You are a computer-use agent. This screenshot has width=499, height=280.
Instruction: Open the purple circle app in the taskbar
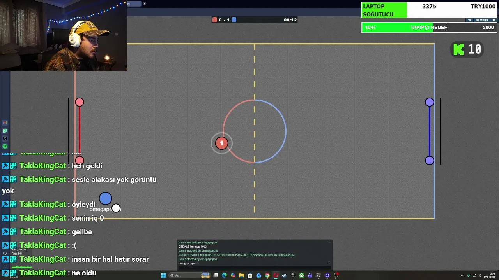coord(327,275)
